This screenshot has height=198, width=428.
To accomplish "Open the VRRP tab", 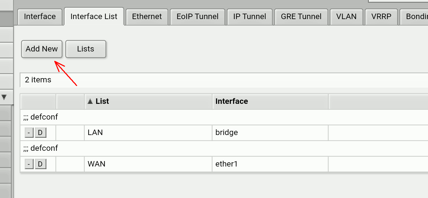I will pos(381,16).
